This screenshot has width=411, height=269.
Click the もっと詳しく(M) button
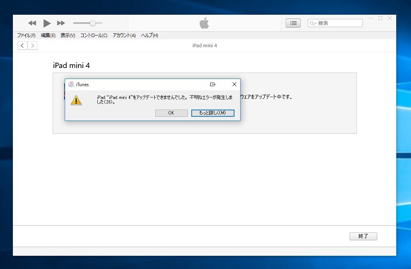213,113
